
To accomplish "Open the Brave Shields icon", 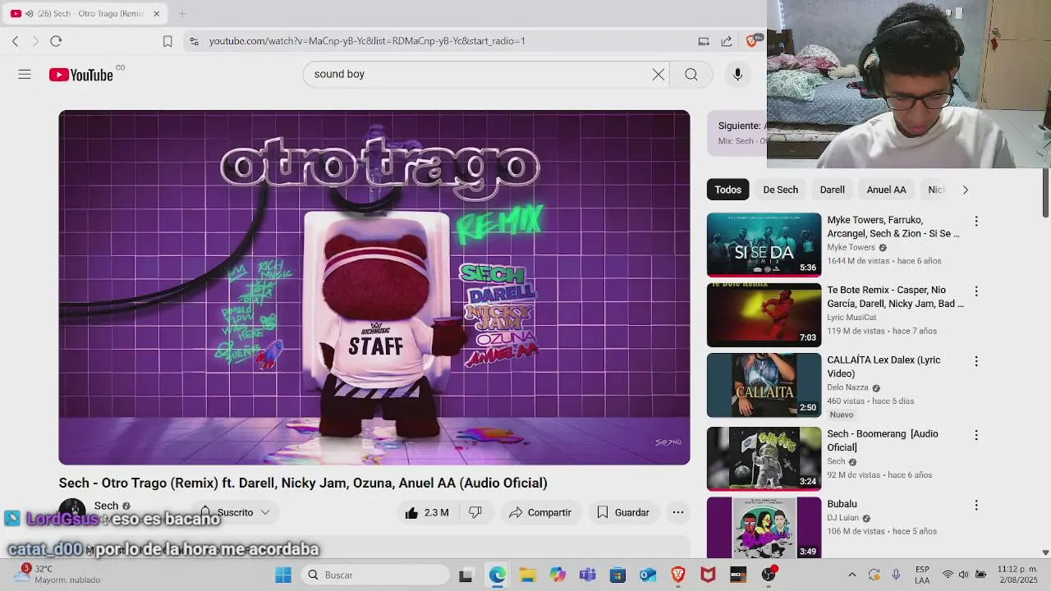I will [751, 41].
